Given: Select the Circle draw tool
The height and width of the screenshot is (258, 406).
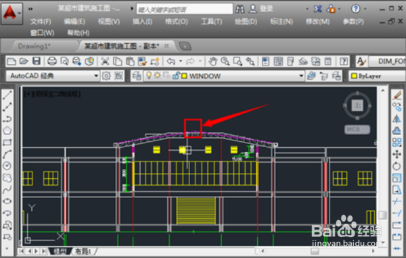Looking at the screenshot, I should (7, 165).
